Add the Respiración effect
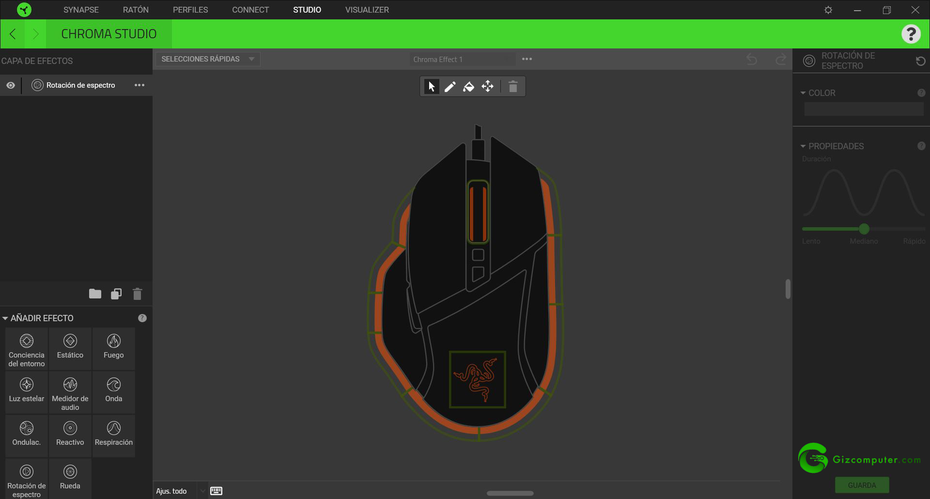This screenshot has height=499, width=930. (114, 437)
